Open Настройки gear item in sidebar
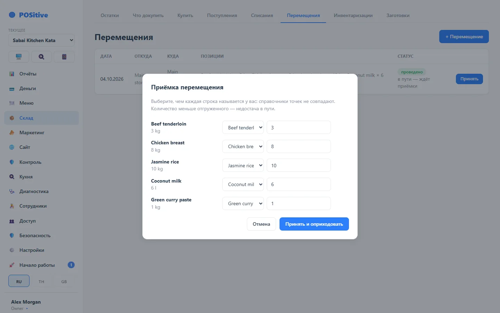 click(41, 250)
